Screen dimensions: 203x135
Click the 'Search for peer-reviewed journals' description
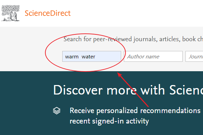click(x=133, y=39)
